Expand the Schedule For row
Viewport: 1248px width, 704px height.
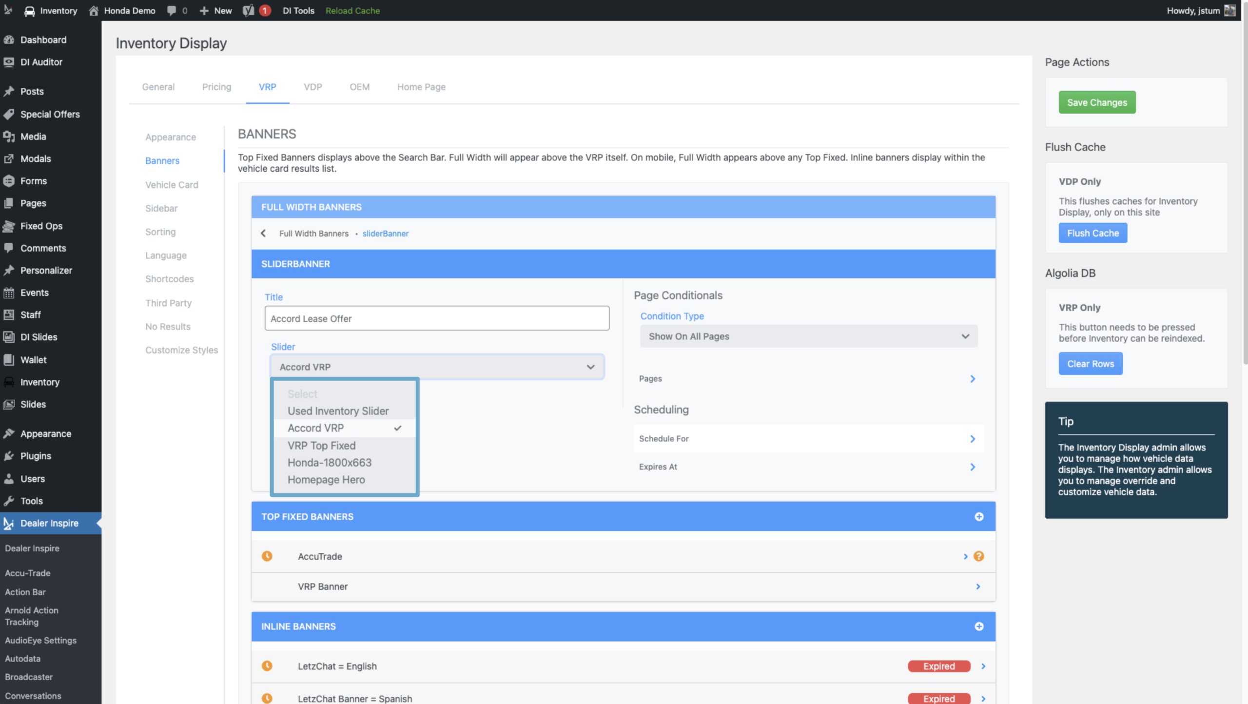(809, 439)
